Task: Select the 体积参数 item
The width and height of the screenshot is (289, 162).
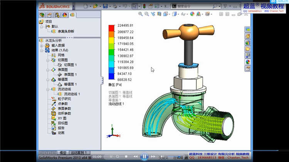Action: click(x=64, y=114)
